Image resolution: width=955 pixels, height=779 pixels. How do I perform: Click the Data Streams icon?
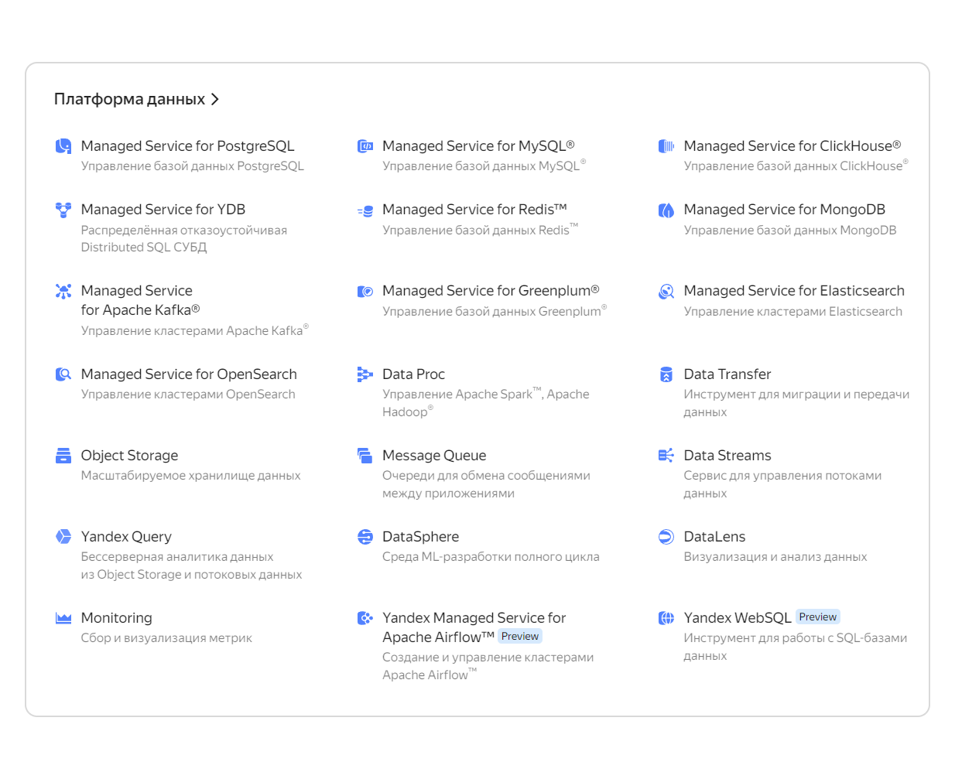point(666,456)
